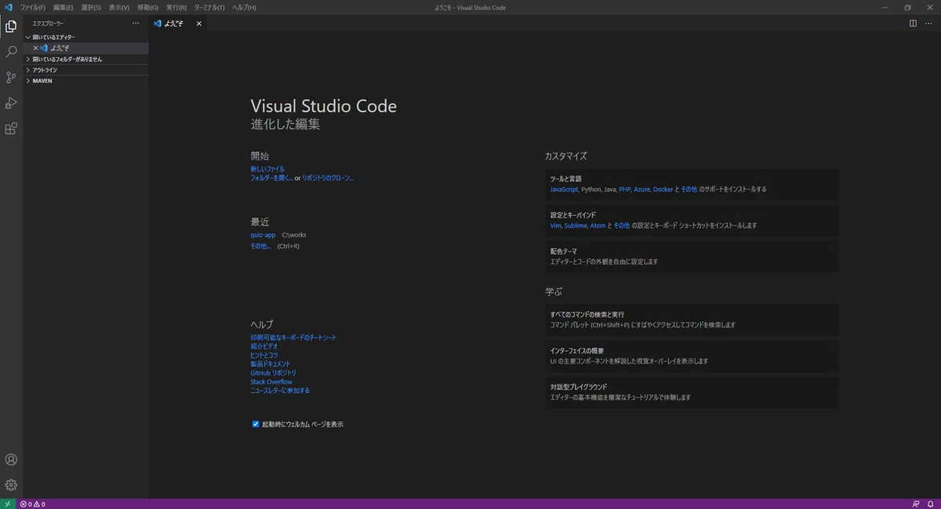
Task: Click the ニュースレターに参加する link
Action: tap(280, 390)
